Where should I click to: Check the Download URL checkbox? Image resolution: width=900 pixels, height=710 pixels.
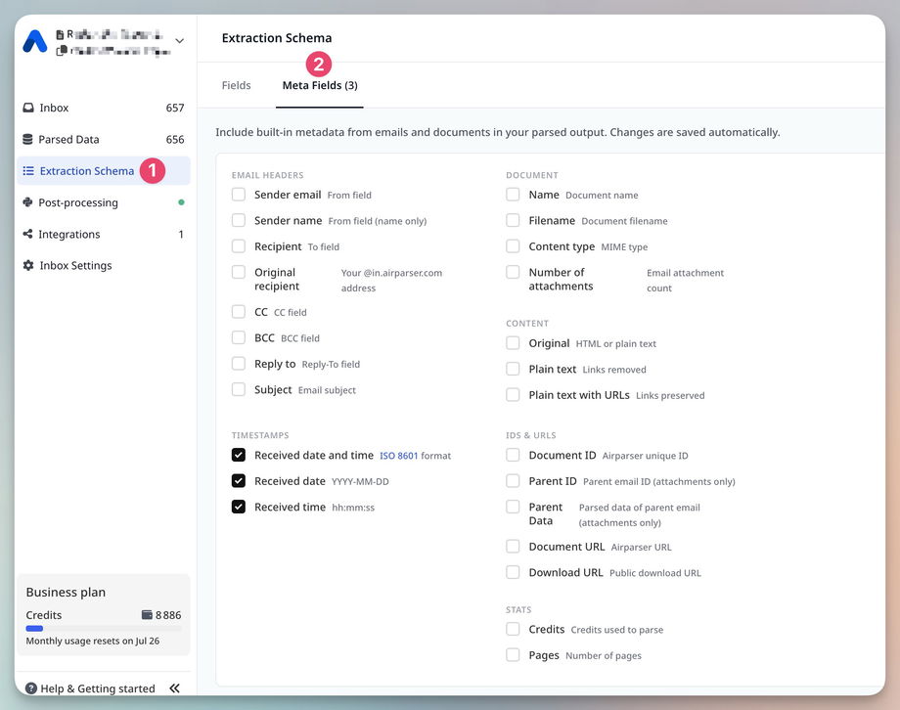(x=513, y=572)
